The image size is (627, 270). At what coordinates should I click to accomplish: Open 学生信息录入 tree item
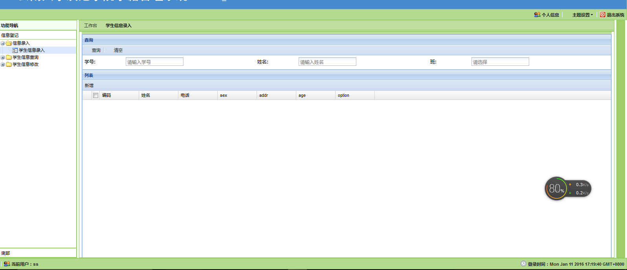tap(32, 50)
